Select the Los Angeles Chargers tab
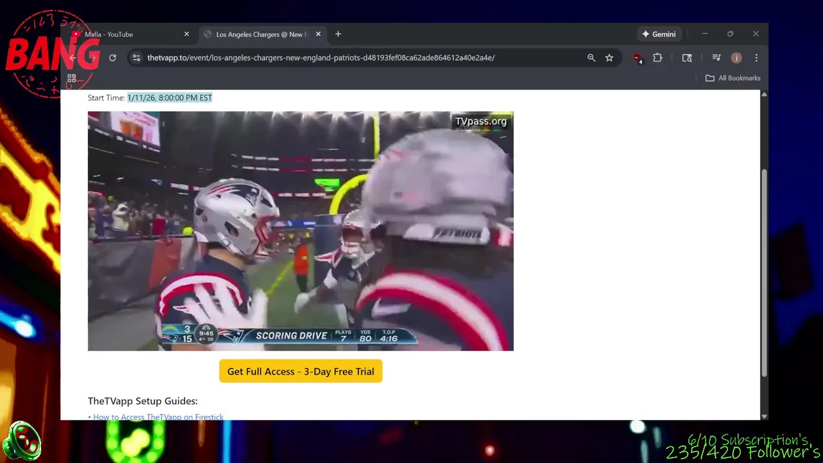This screenshot has height=463, width=823. [262, 34]
